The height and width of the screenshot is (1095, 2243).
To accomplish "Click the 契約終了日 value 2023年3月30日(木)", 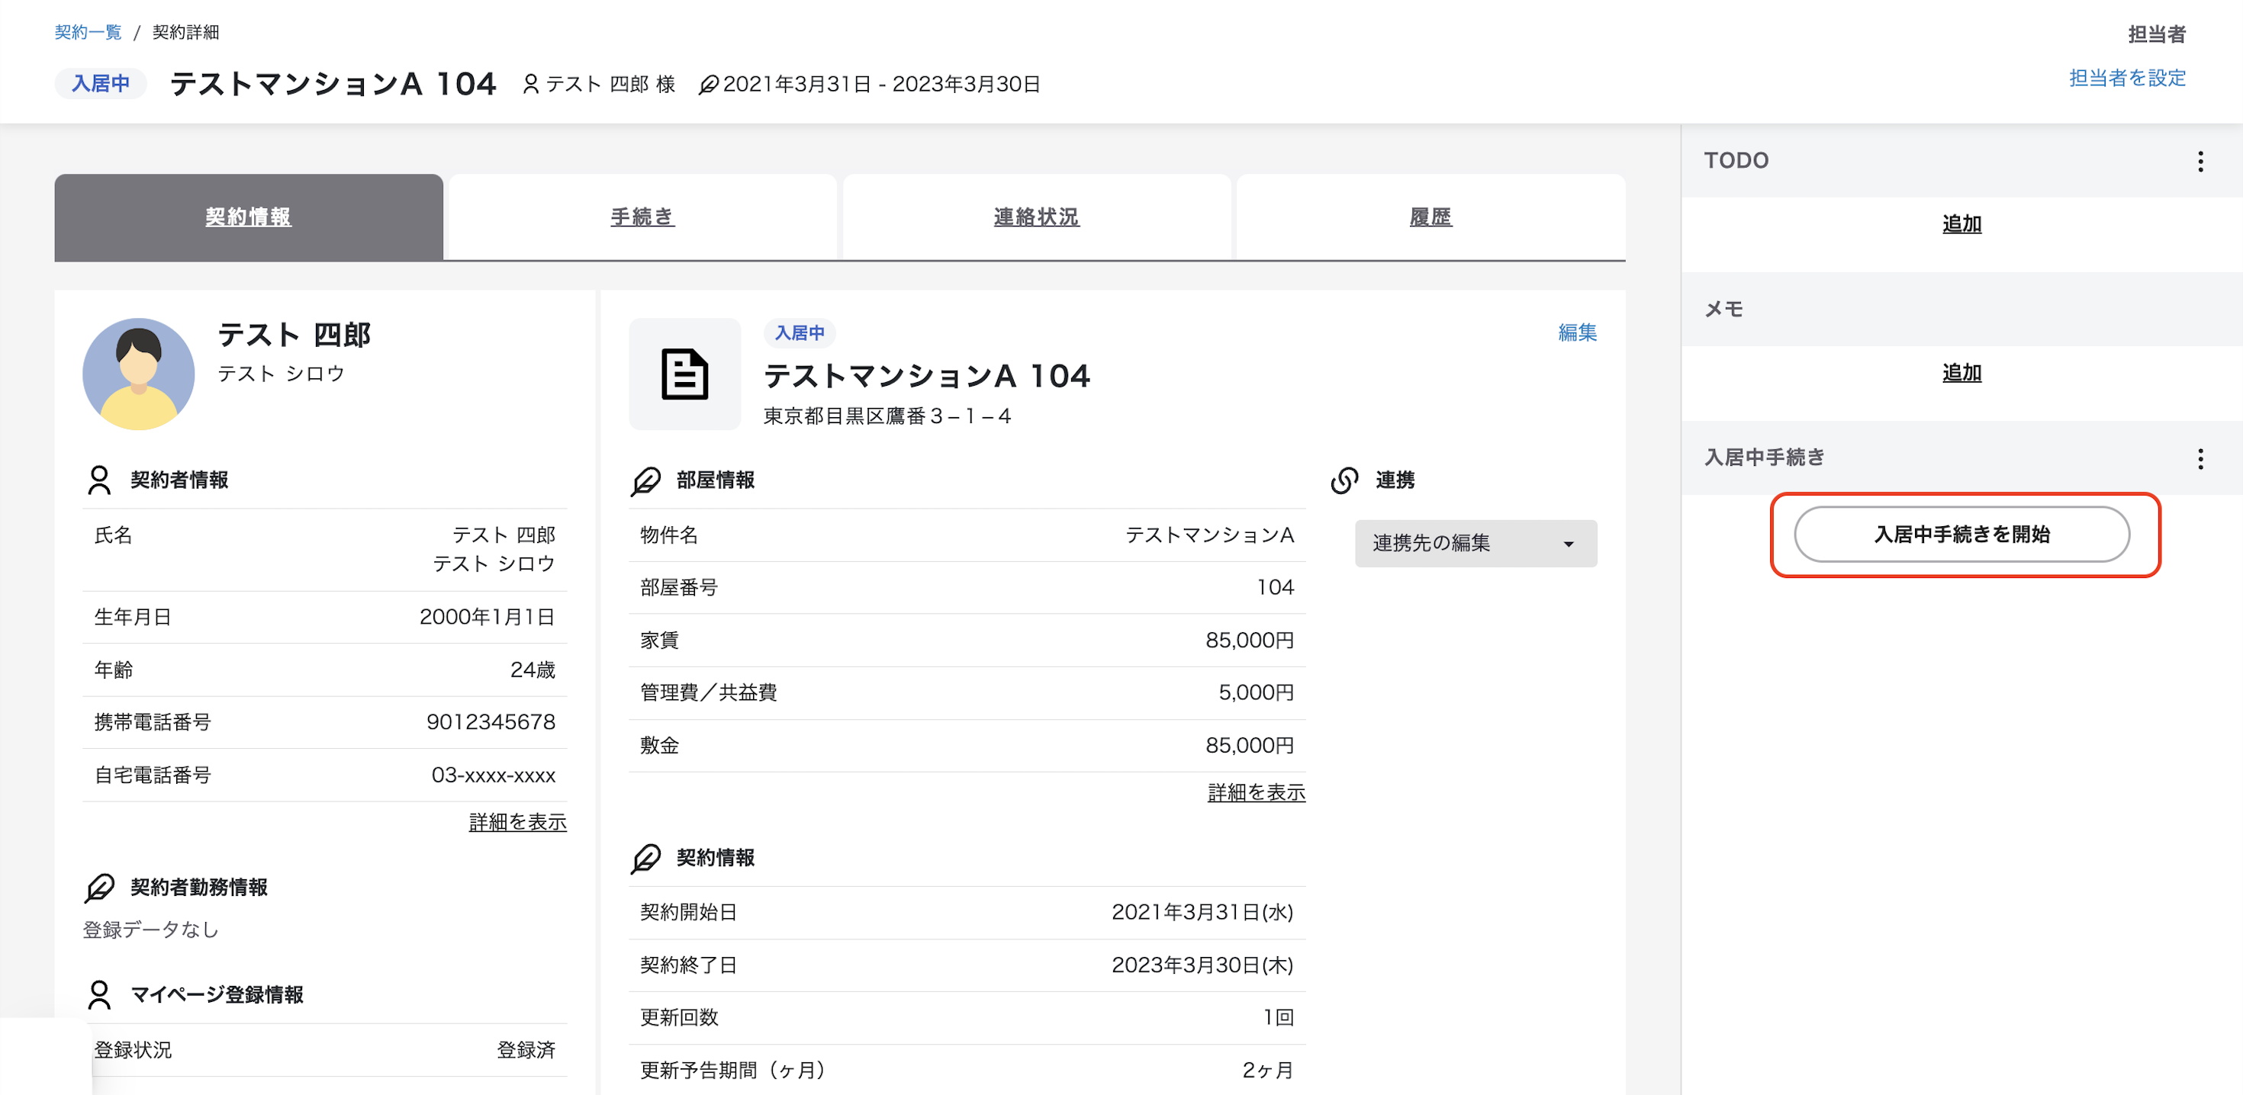I will tap(1202, 965).
